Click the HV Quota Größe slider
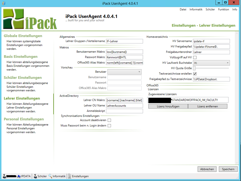Screen dimensions: 241x181 (x=211, y=68)
